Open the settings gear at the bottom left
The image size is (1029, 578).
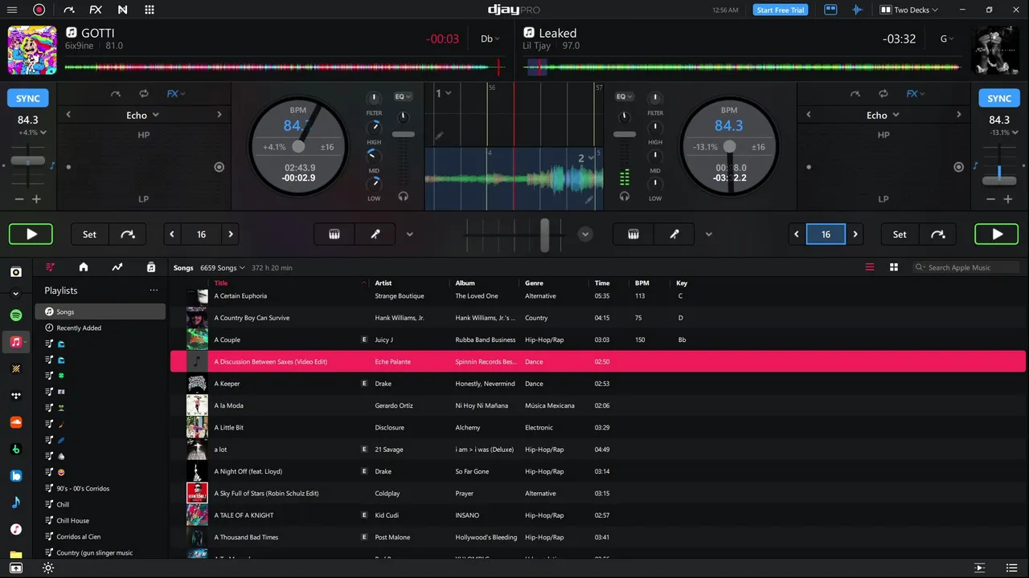tap(48, 568)
